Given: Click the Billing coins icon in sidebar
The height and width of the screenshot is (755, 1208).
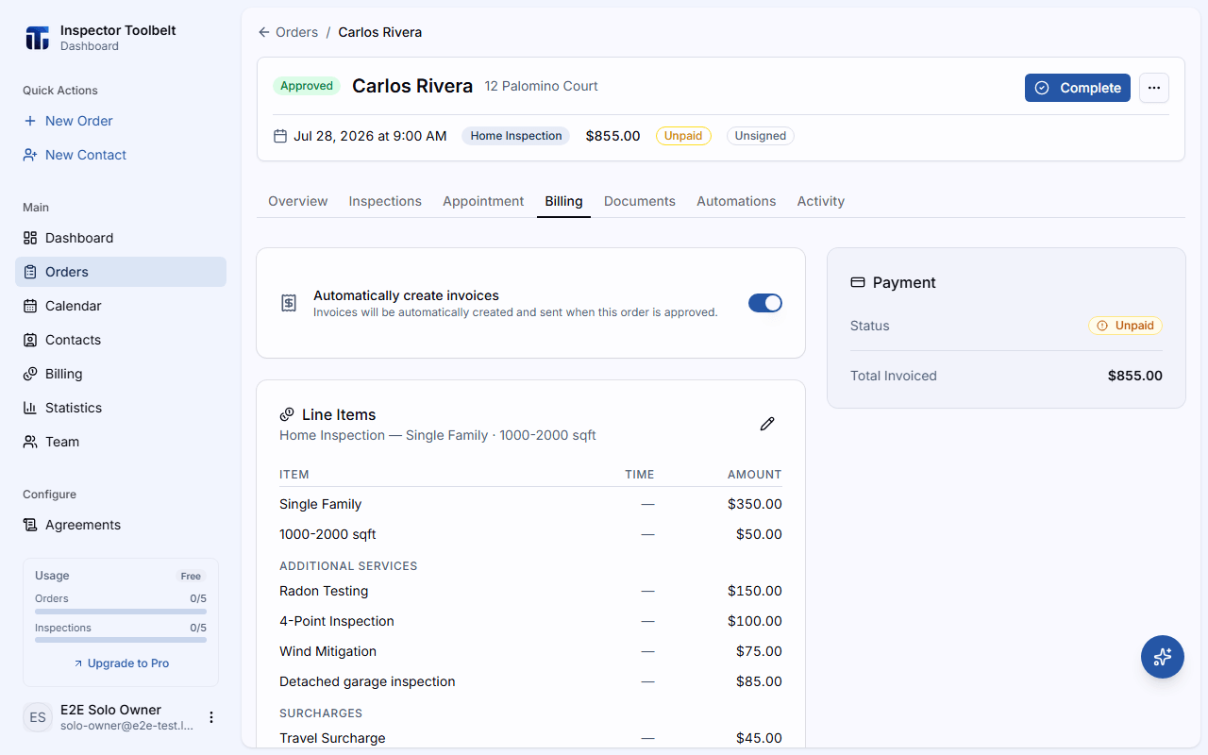Looking at the screenshot, I should pyautogui.click(x=30, y=374).
